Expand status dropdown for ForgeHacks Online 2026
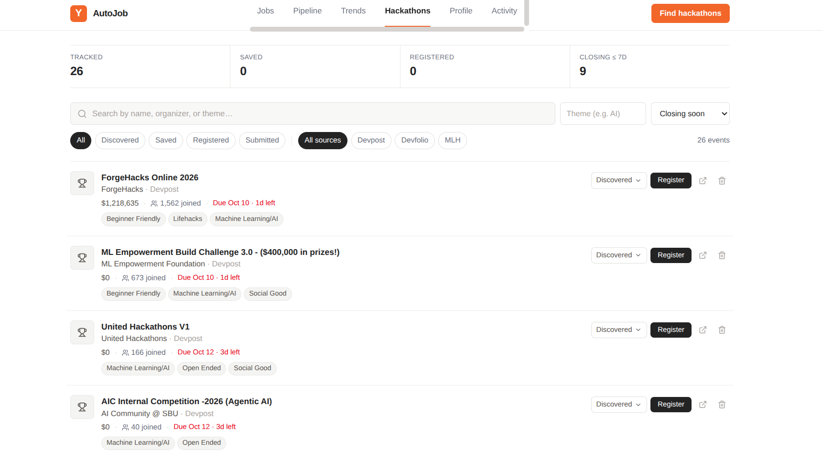 click(x=619, y=181)
